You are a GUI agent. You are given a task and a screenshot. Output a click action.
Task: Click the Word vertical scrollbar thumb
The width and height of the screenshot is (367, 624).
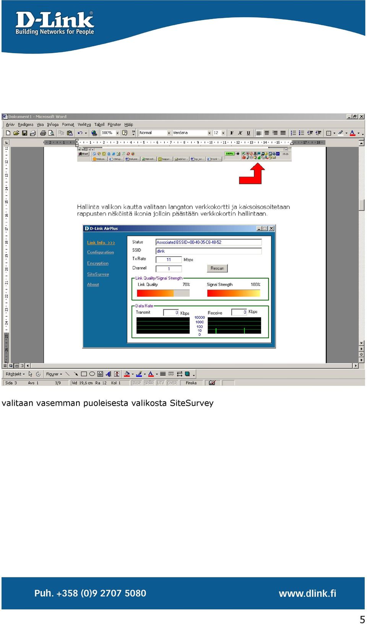(361, 205)
